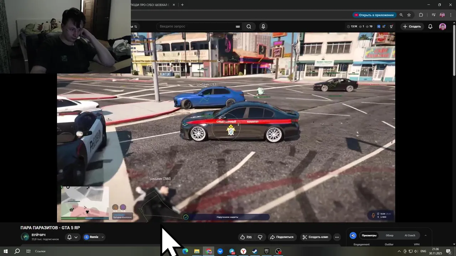Select the Просмотры tab in vidIQ panel
The height and width of the screenshot is (256, 456).
point(369,235)
